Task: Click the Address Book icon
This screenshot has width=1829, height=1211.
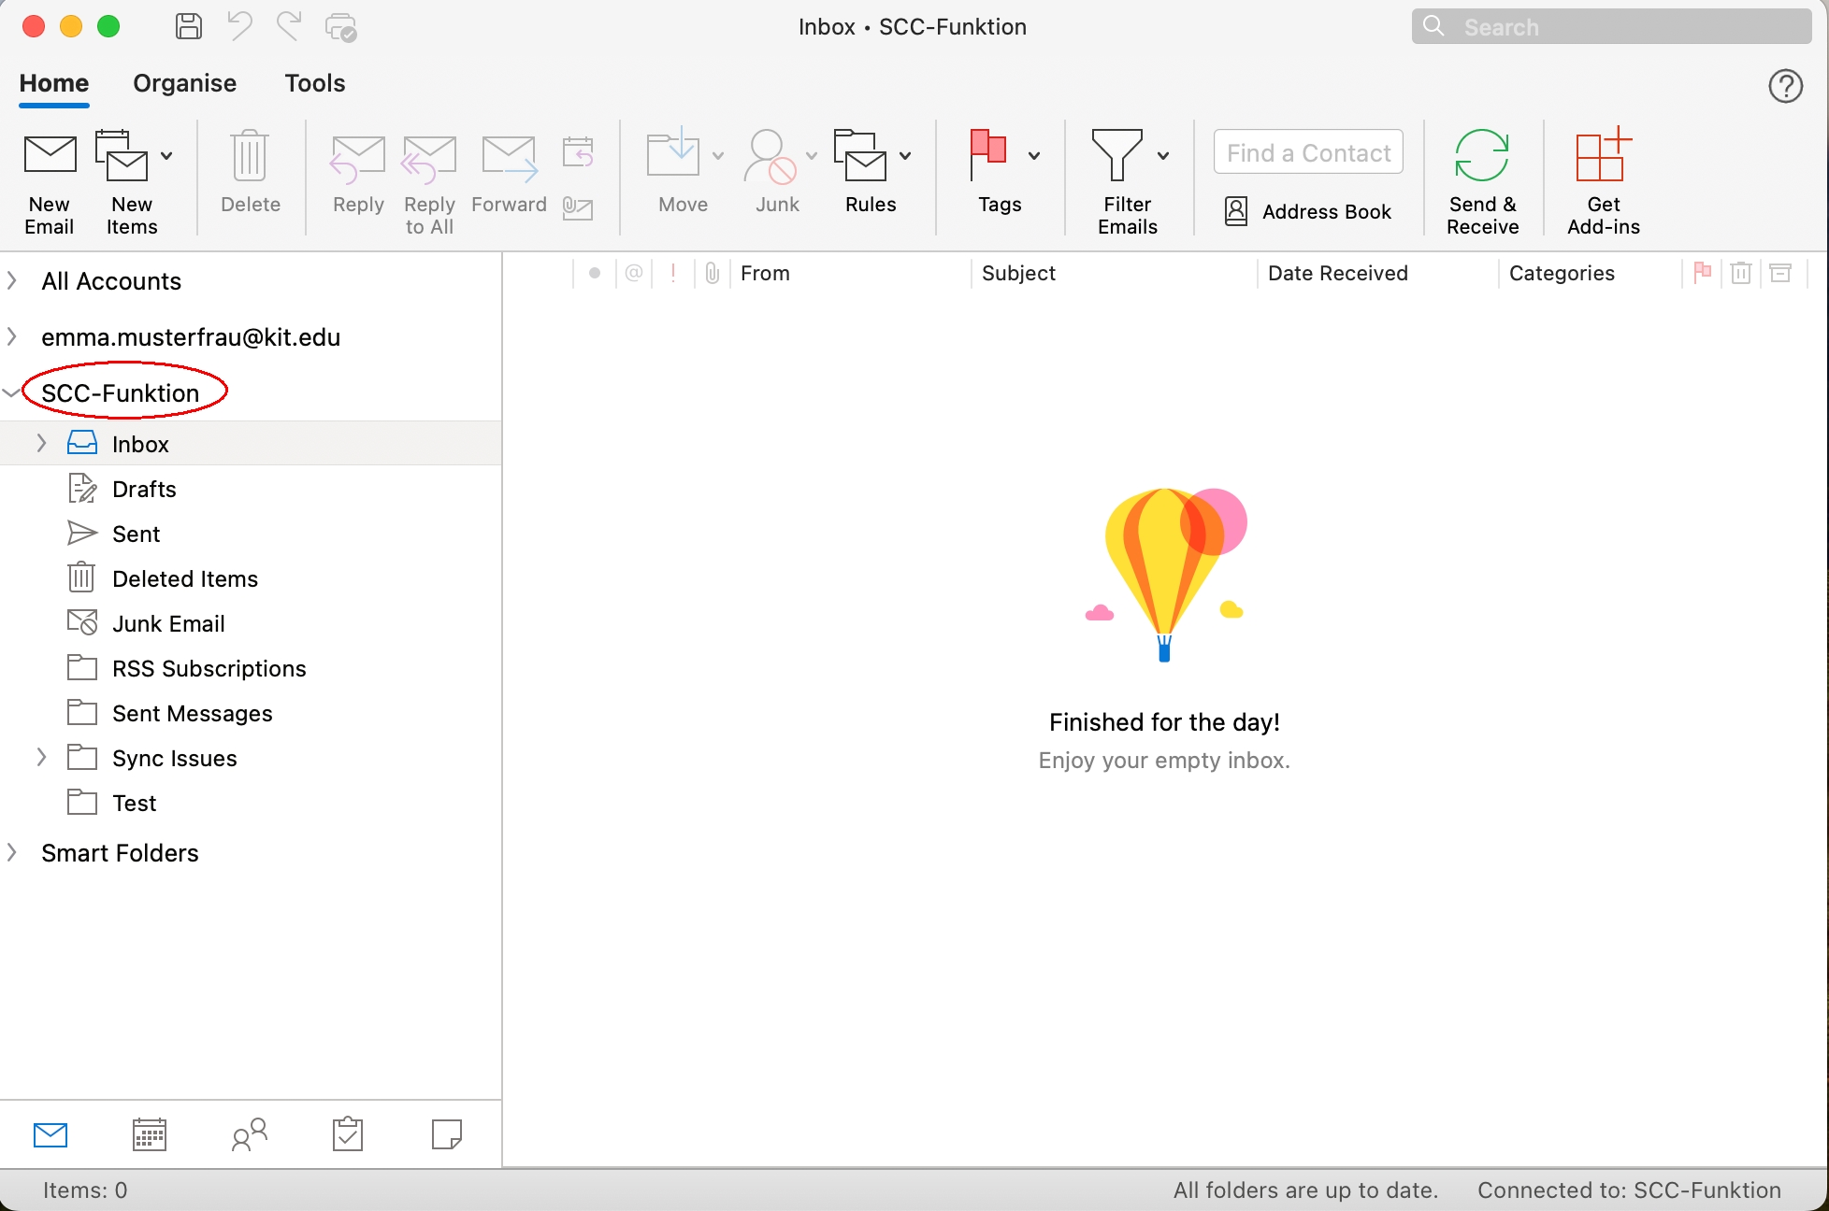Action: (1236, 211)
